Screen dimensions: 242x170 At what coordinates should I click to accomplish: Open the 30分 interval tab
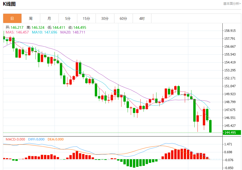105,18
